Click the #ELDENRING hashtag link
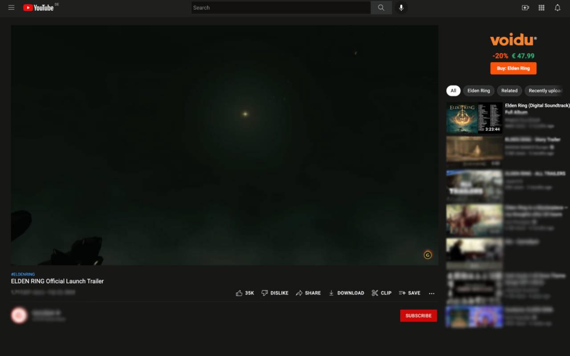The image size is (570, 356). click(x=23, y=275)
